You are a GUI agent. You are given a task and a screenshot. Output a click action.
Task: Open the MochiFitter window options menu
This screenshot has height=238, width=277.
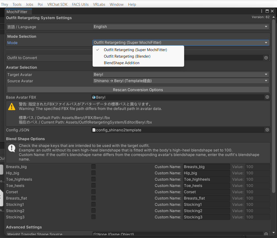click(x=262, y=11)
